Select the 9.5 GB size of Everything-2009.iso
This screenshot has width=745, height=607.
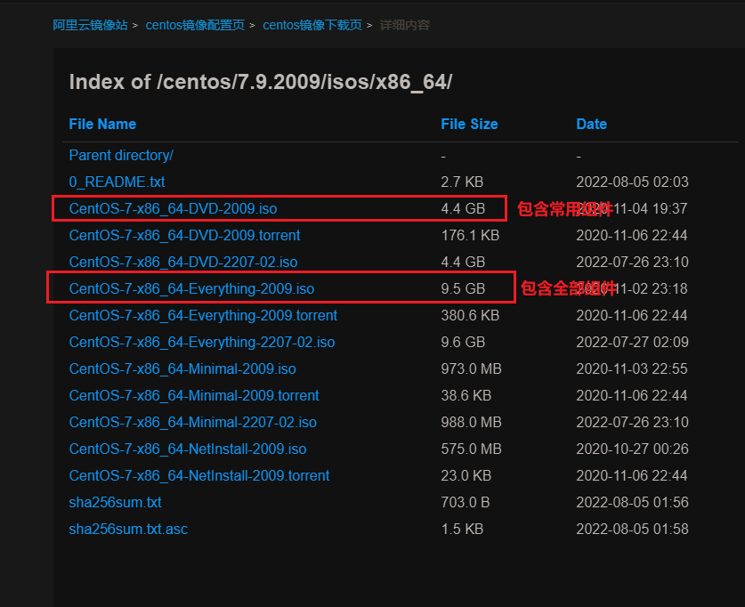463,288
